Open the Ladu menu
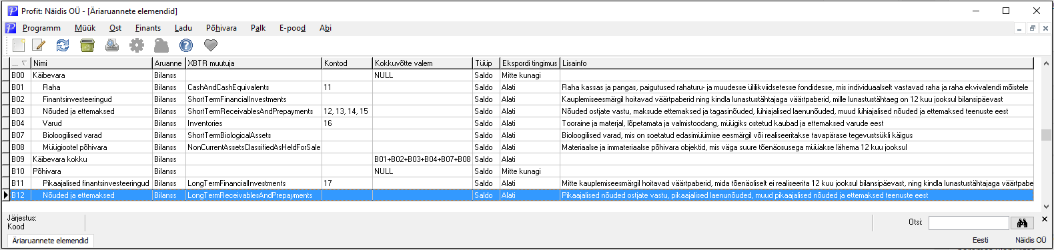 tap(183, 28)
